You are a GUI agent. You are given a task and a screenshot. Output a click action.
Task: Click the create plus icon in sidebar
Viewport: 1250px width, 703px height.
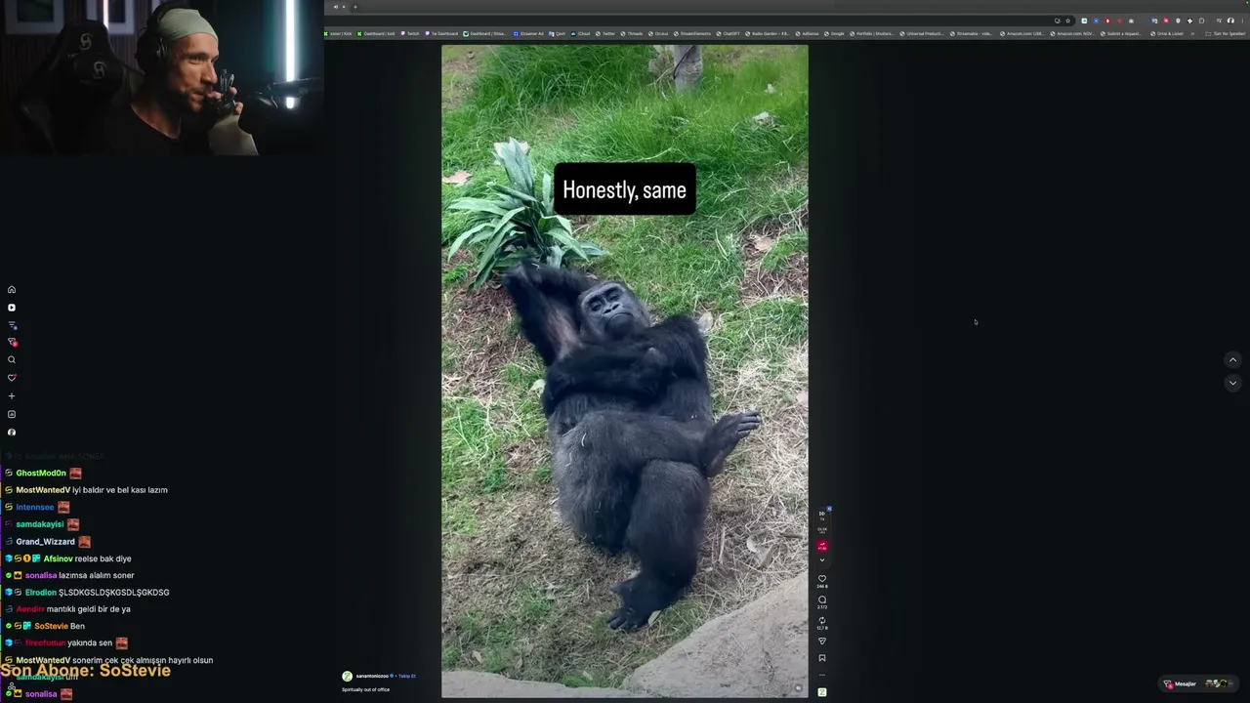[12, 396]
